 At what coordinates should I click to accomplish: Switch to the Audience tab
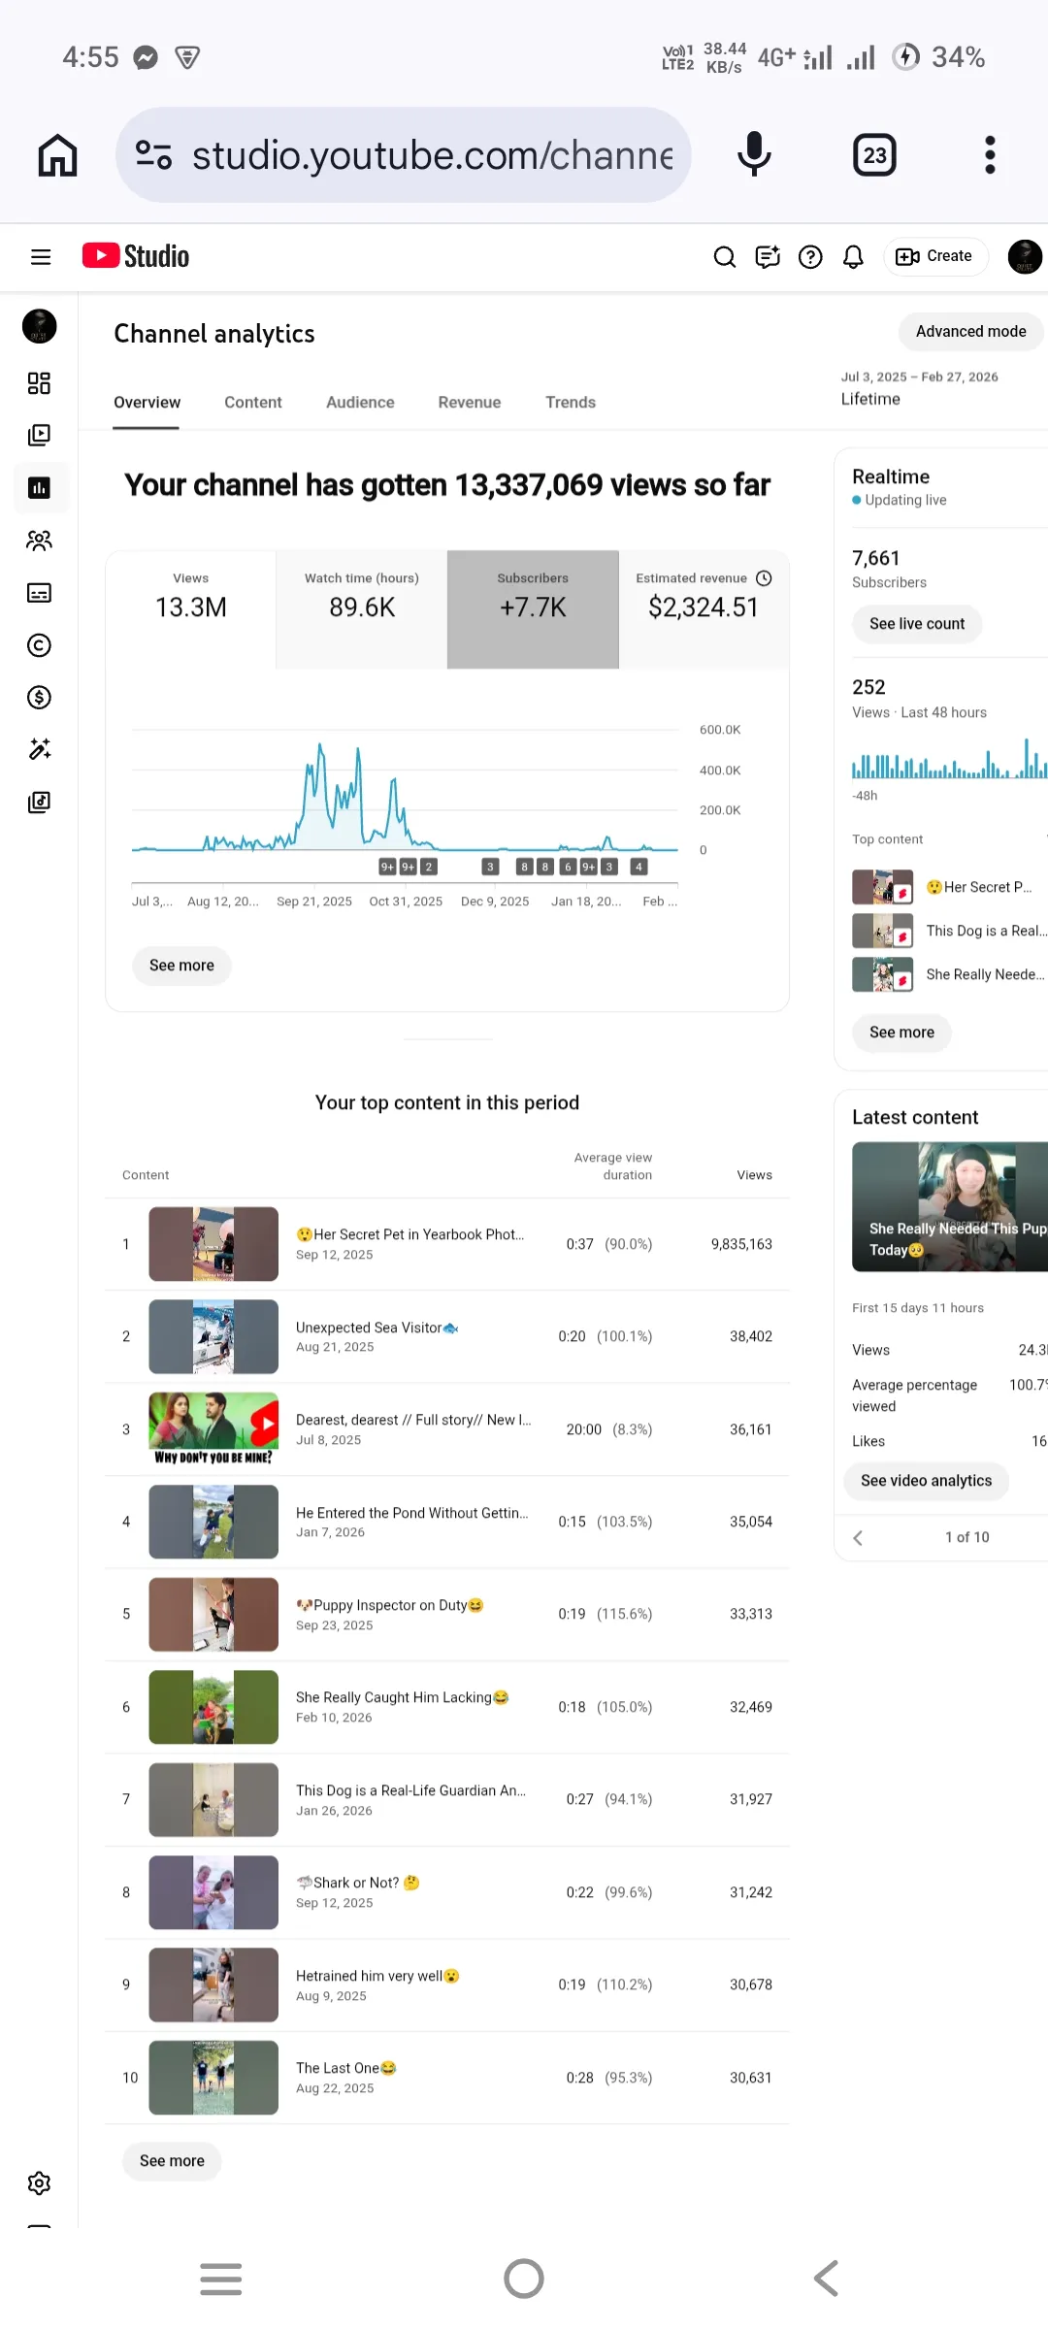360,403
